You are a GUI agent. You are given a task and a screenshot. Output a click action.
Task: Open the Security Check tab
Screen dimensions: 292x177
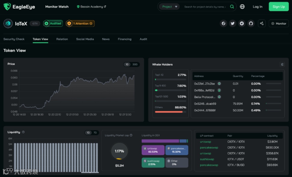click(x=14, y=39)
